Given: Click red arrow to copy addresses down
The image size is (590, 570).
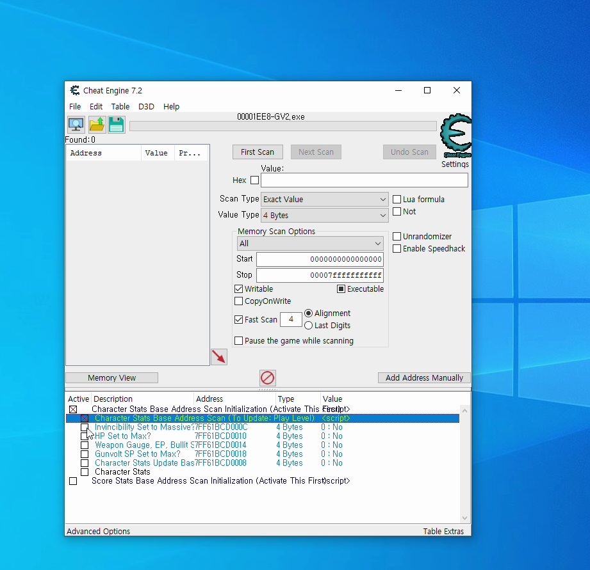Looking at the screenshot, I should point(219,357).
